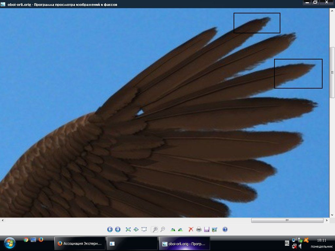
Task: Go to the previous image
Action: point(110,229)
